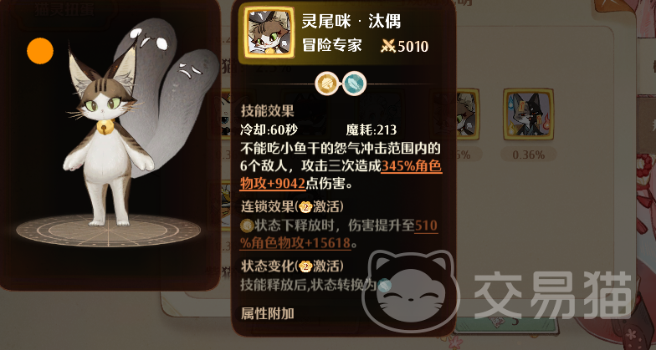Viewport: 656px width, 350px height.
Task: Click the paw icon beside 状态变化
Action: [x=306, y=266]
